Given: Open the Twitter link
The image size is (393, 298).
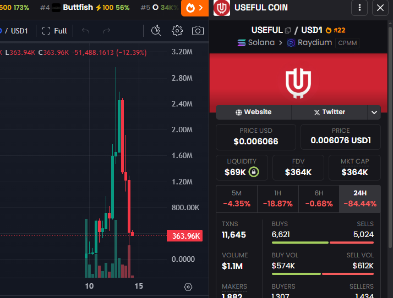Looking at the screenshot, I should point(329,112).
